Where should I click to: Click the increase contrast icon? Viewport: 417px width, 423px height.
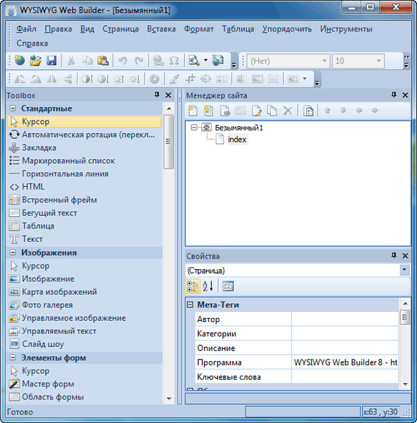click(87, 79)
